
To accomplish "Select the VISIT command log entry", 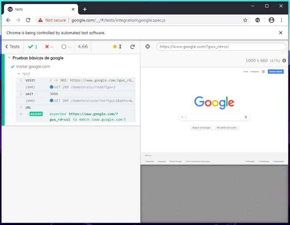I will [x=76, y=81].
